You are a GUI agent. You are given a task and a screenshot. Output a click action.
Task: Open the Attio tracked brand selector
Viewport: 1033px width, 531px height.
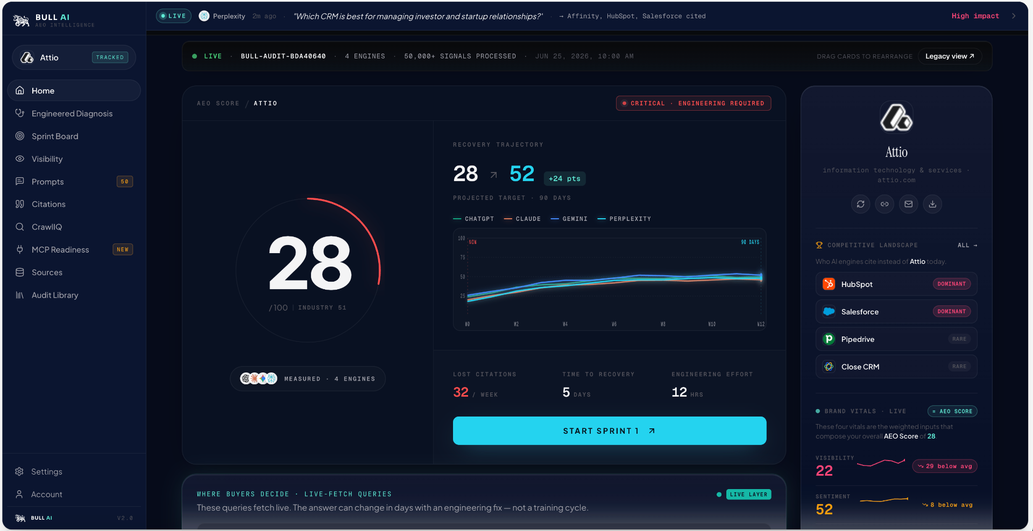coord(74,58)
